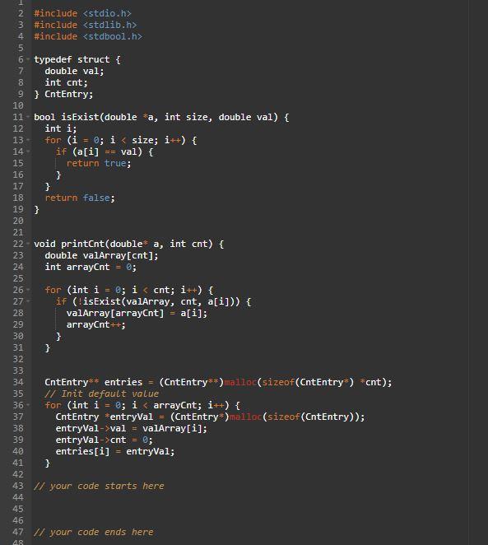The width and height of the screenshot is (488, 545).
Task: Click 'entryVal->cnt = 0;' line
Action: pos(105,440)
